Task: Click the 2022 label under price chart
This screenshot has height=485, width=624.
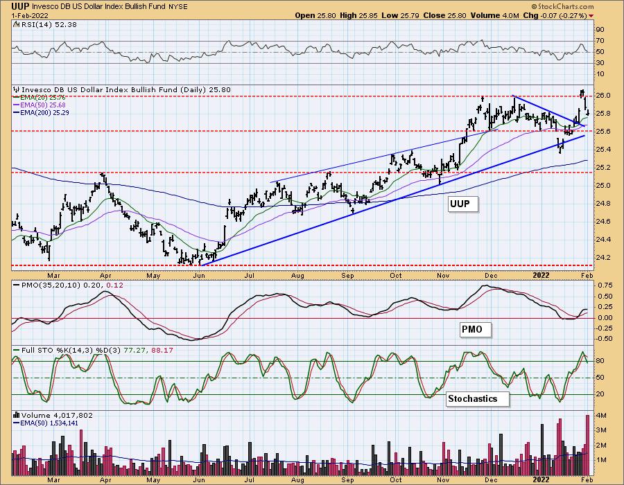Action: click(x=541, y=275)
